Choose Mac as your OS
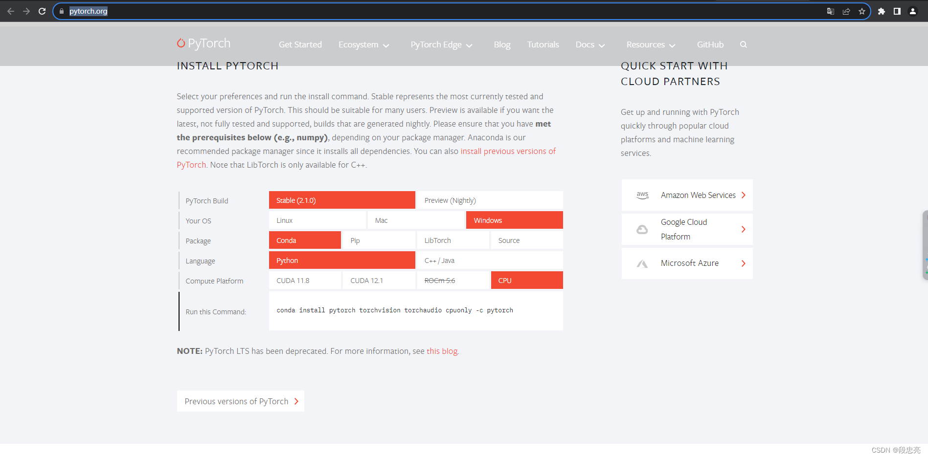The height and width of the screenshot is (458, 928). (416, 220)
